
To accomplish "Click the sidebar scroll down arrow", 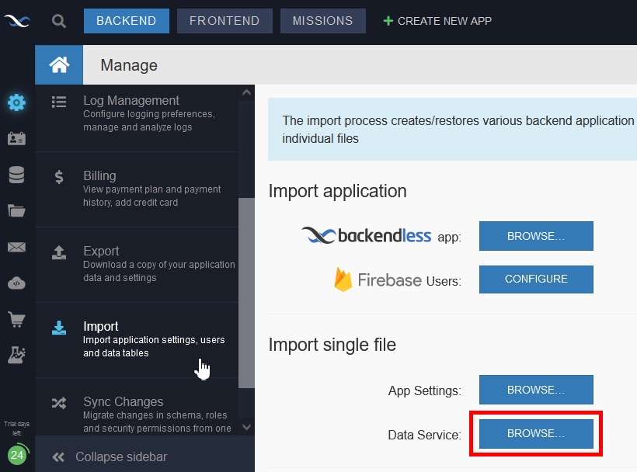I will [246, 427].
